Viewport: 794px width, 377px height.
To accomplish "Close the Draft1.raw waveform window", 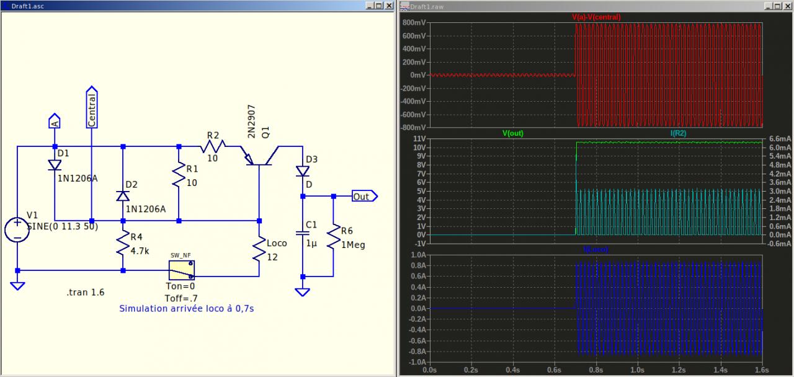I will [x=787, y=5].
